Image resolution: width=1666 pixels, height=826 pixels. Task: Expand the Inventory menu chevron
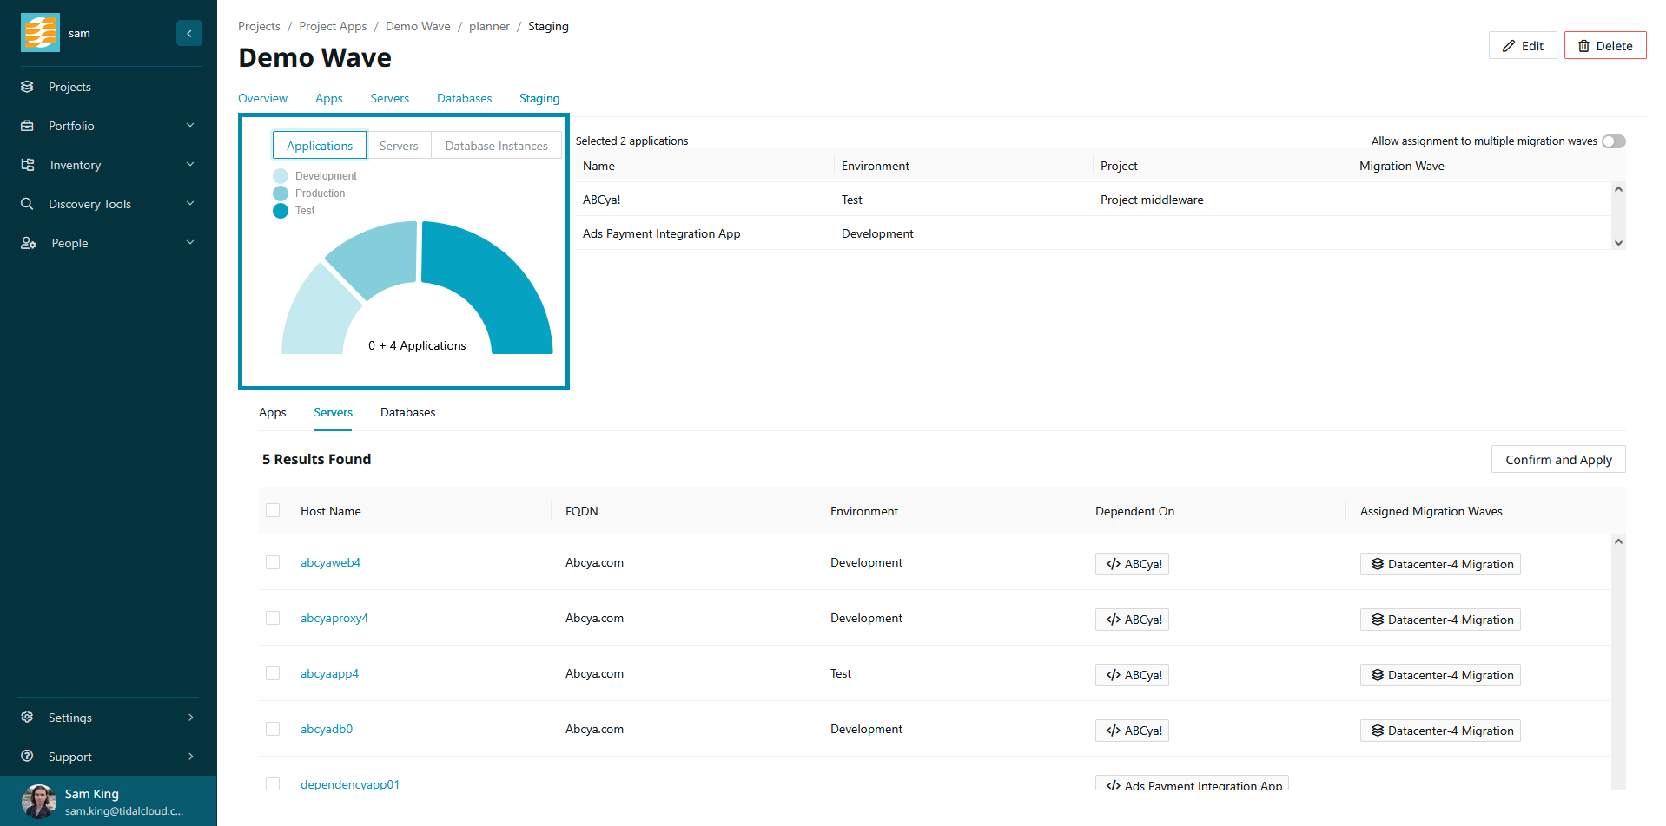point(190,165)
